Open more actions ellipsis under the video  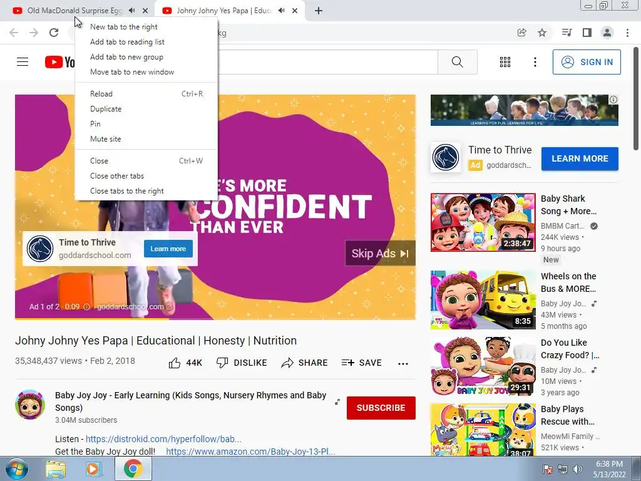[x=403, y=364]
